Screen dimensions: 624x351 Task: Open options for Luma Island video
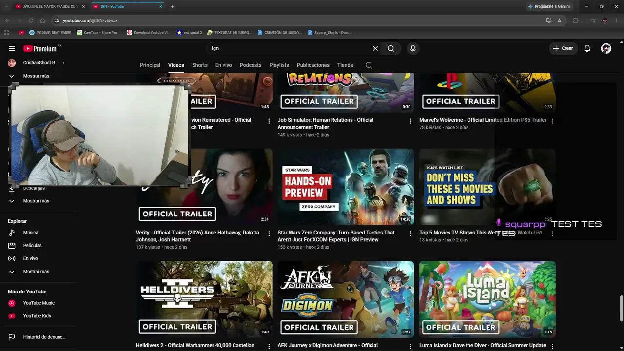(x=552, y=346)
